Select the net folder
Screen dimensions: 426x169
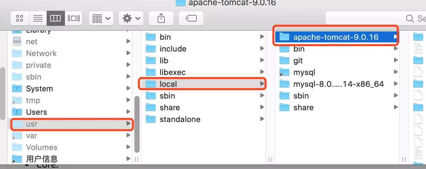click(x=70, y=42)
